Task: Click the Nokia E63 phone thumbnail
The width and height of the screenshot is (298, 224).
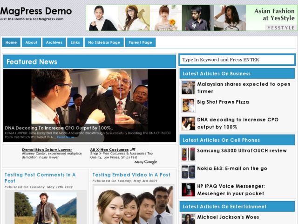Action: 188,172
